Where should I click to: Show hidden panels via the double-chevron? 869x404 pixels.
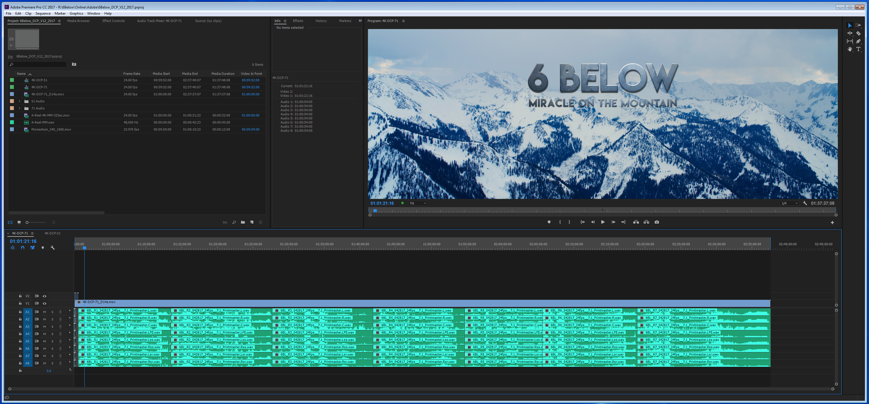tap(360, 21)
